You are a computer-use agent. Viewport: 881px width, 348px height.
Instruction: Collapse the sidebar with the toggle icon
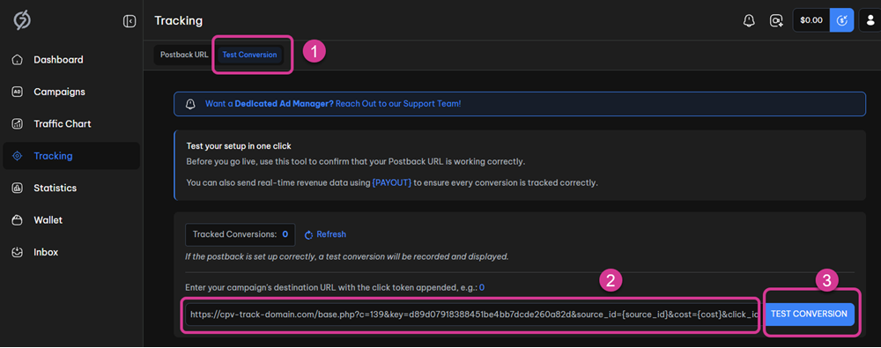(130, 21)
